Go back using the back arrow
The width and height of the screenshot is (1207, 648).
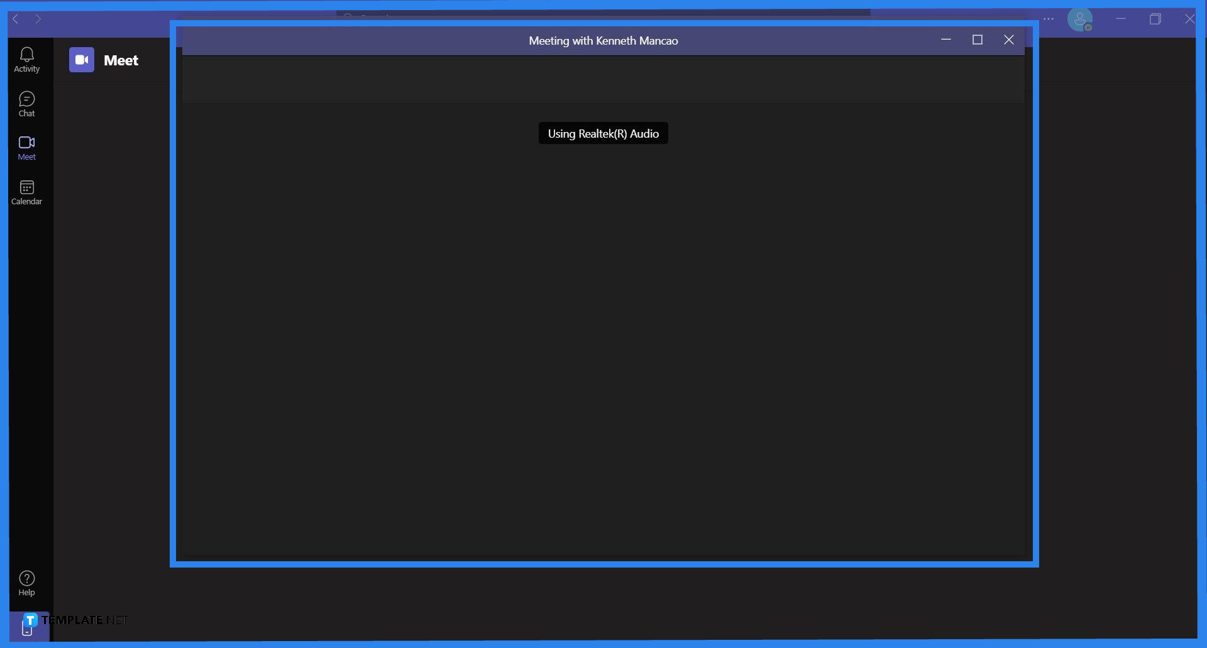(x=16, y=19)
